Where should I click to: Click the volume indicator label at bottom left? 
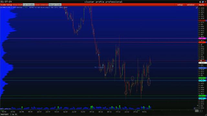coord(5,109)
